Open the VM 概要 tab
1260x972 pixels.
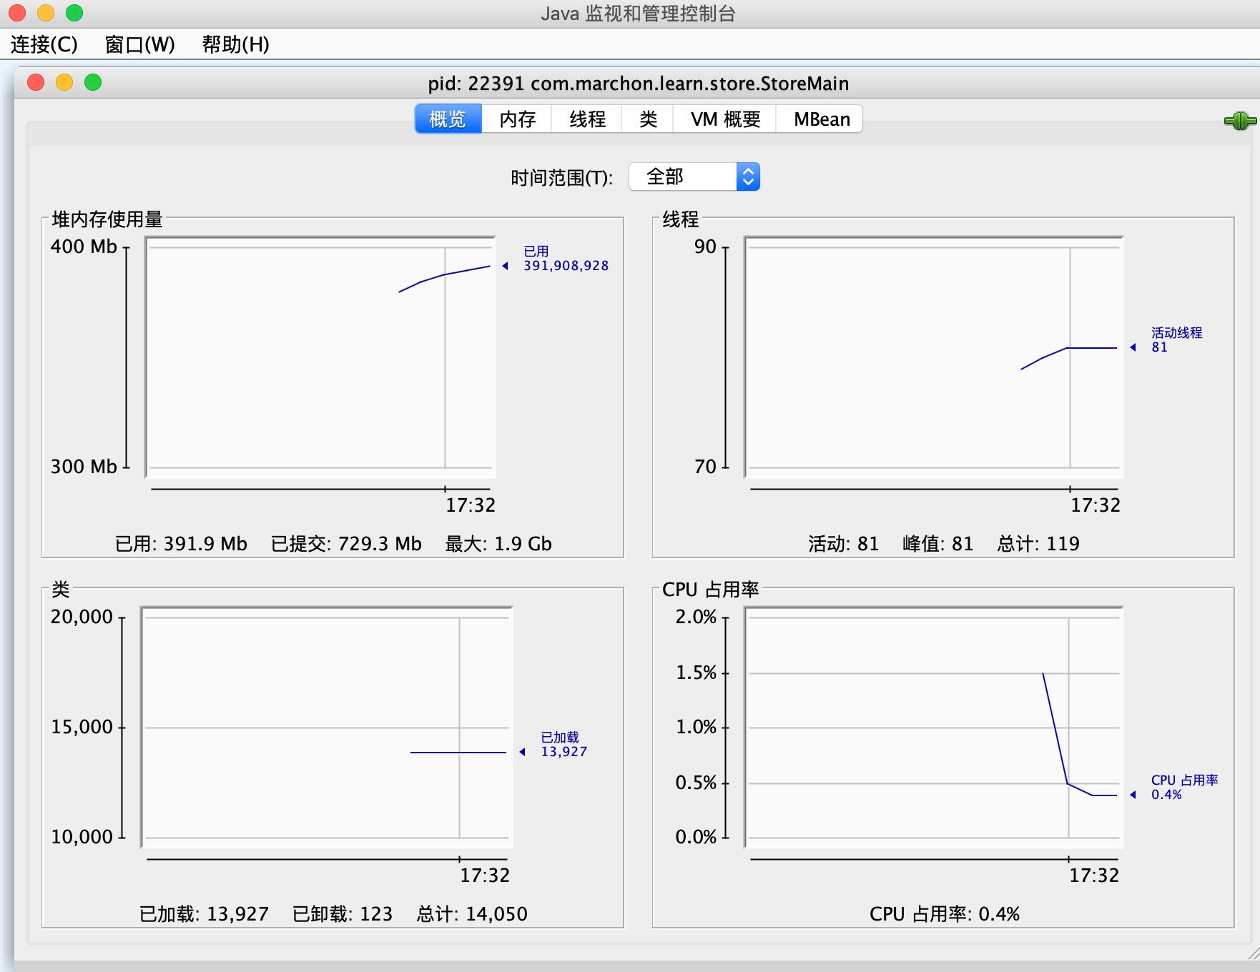click(723, 119)
